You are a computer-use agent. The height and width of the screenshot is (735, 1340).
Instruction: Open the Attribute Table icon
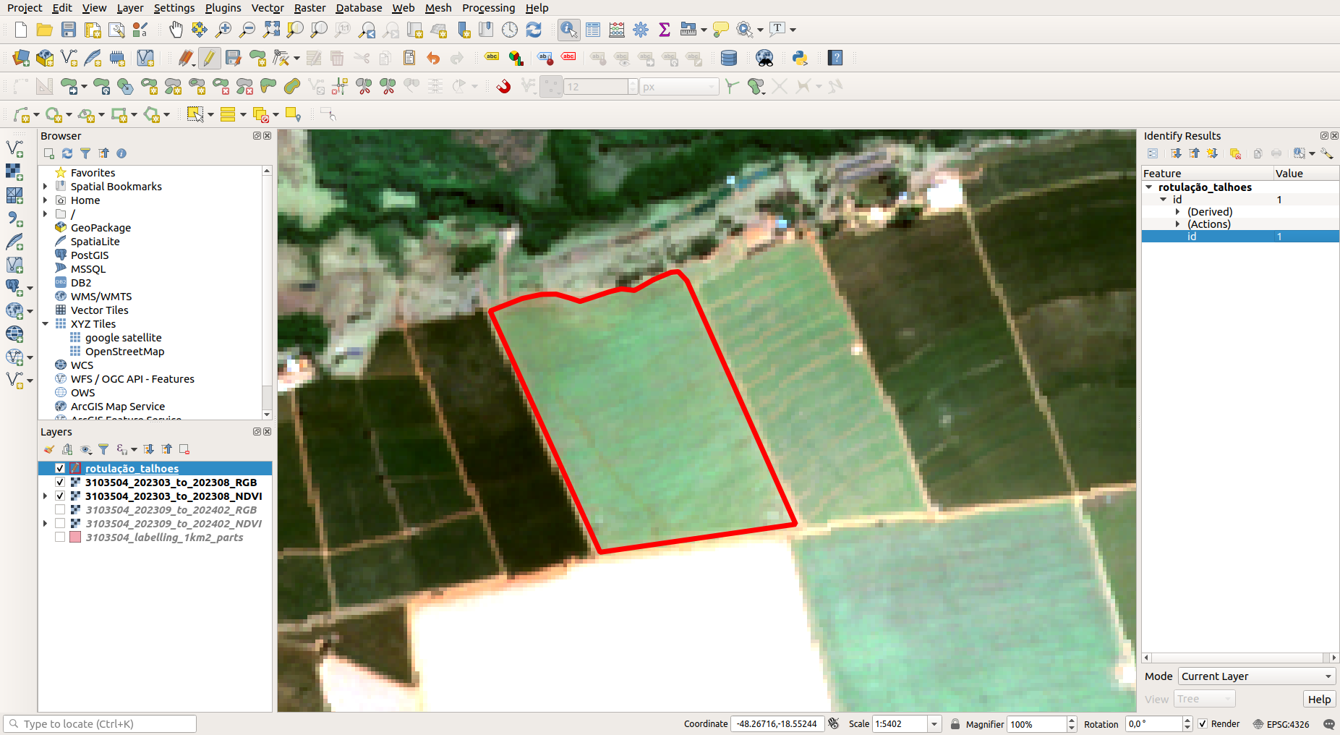tap(593, 30)
